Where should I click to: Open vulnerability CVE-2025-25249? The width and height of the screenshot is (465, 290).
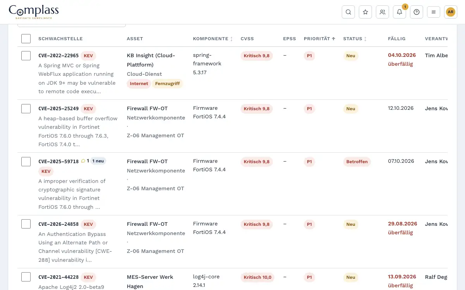[x=59, y=109]
